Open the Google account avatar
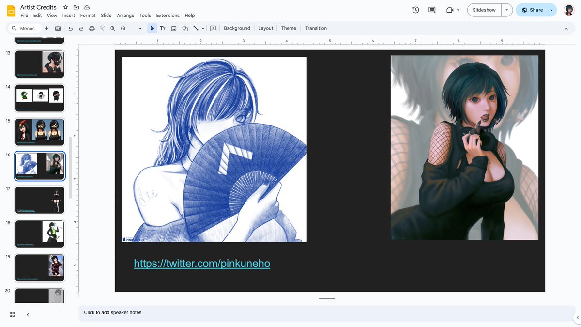Screen dimensions: 581x327 (x=569, y=10)
